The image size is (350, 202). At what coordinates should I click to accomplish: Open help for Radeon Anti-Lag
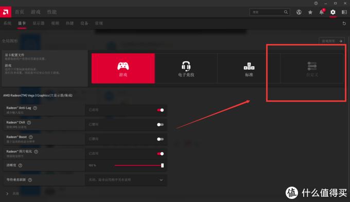35,108
